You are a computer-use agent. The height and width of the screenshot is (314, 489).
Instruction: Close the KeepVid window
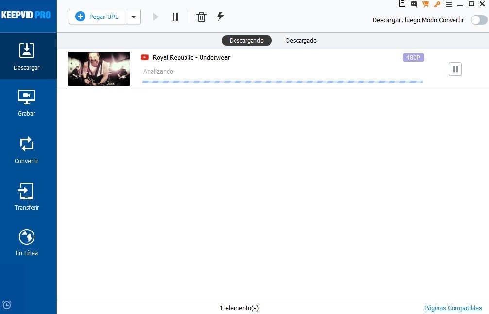482,4
